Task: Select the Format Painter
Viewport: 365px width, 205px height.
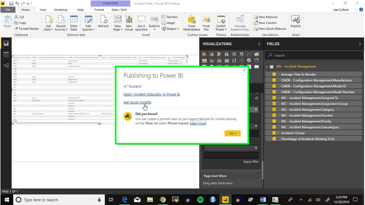Action: (26, 29)
